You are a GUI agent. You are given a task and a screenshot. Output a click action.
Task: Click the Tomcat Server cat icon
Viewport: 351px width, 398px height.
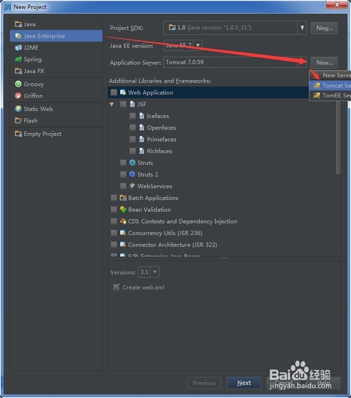tap(317, 86)
